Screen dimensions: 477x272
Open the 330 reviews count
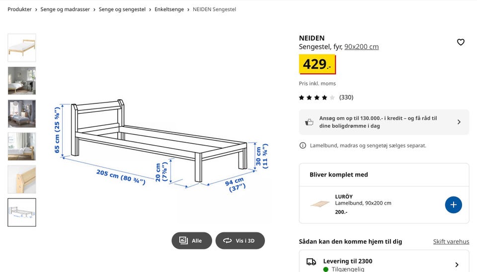pyautogui.click(x=346, y=97)
